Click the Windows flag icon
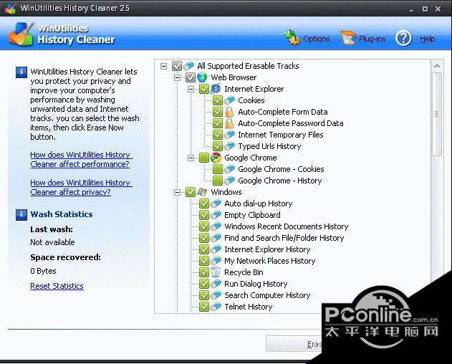This screenshot has width=452, height=364. [202, 192]
